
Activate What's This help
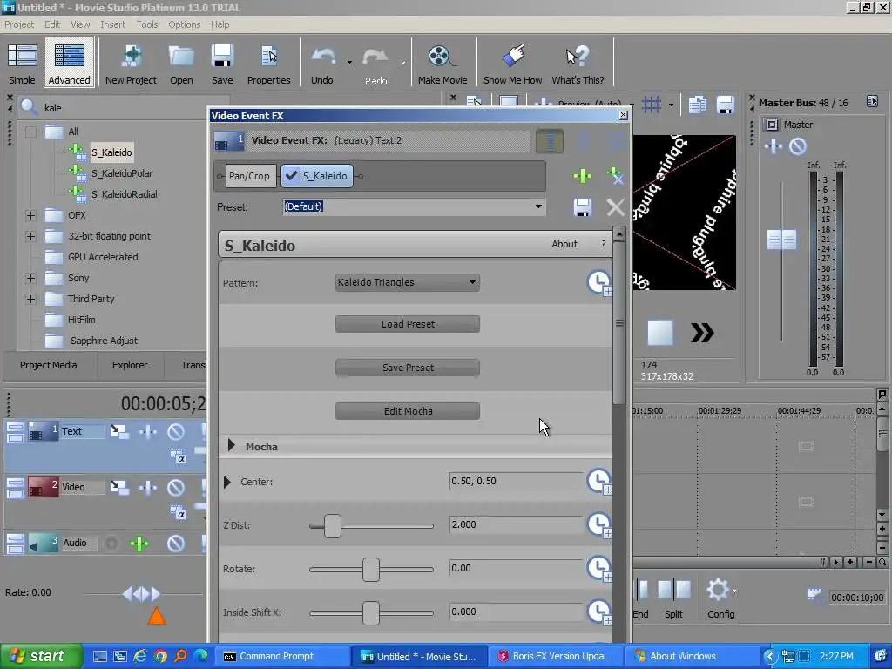click(578, 64)
